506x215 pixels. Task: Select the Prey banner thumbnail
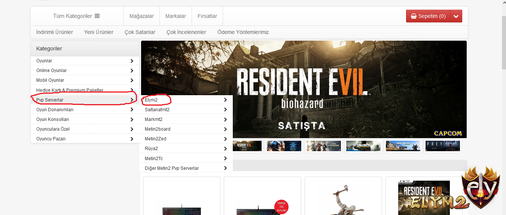coord(442,146)
